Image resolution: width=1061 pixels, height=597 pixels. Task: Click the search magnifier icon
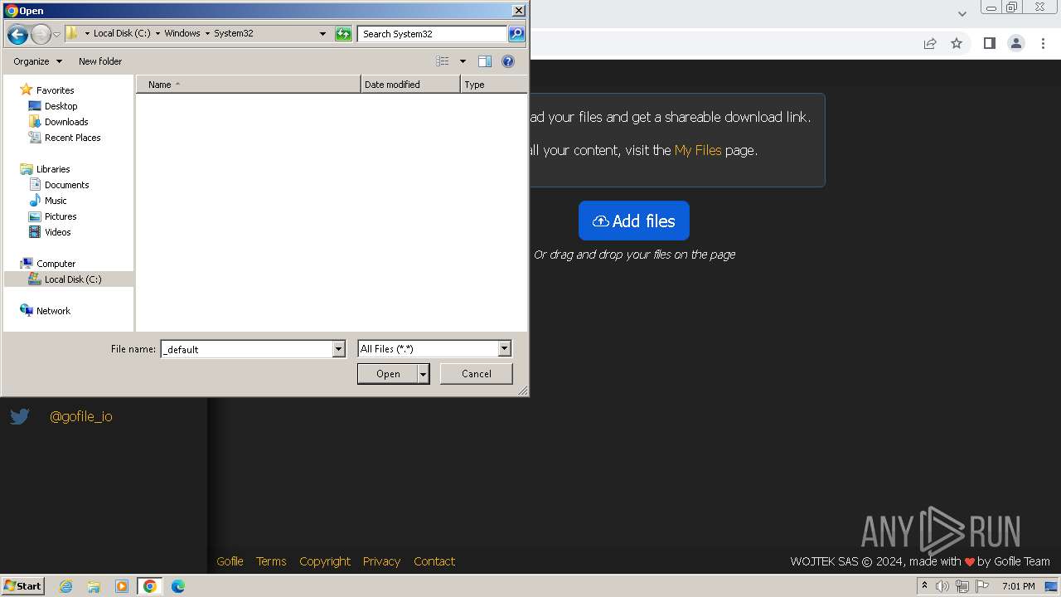point(516,34)
